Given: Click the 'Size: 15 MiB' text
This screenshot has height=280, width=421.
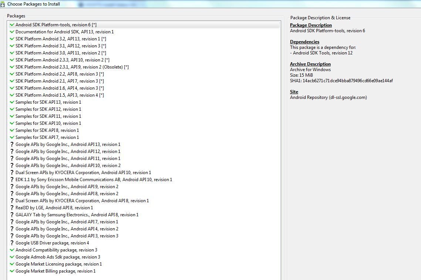Looking at the screenshot, I should tap(302, 75).
